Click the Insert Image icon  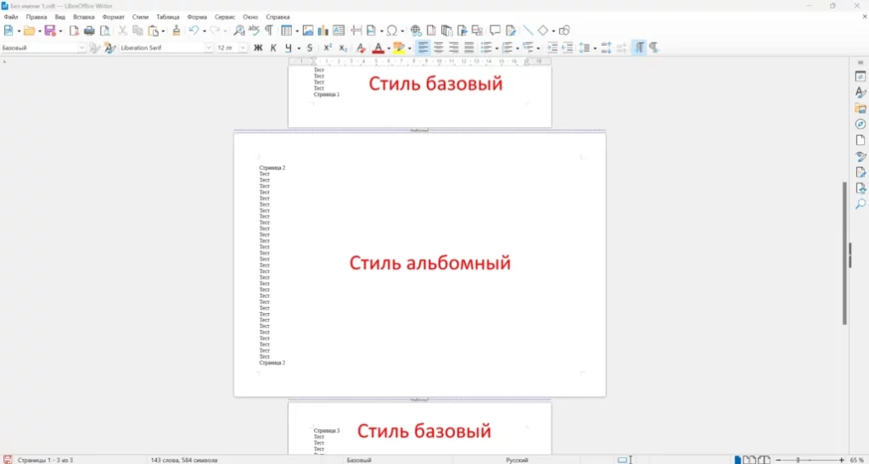pos(307,31)
